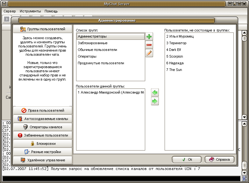This screenshot has height=183, width=249.
Task: Click the play icon in the main toolbar
Action: pyautogui.click(x=7, y=19)
